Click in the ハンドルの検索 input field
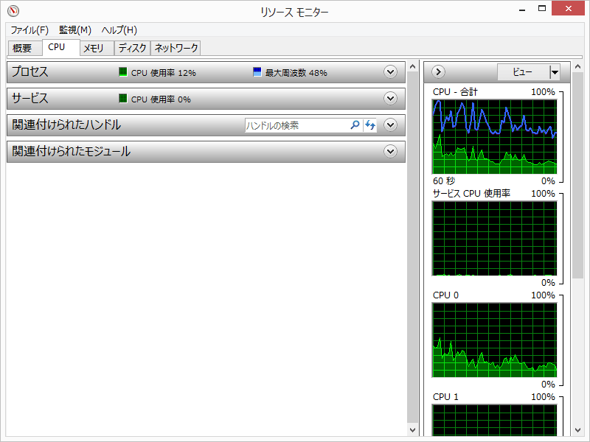 297,125
